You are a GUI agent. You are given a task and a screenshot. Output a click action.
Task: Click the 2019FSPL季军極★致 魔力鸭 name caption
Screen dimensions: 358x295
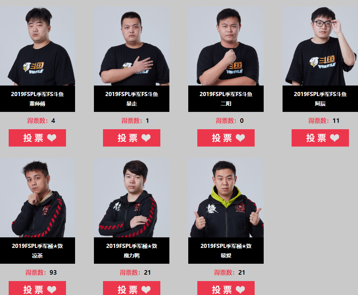pyautogui.click(x=132, y=251)
